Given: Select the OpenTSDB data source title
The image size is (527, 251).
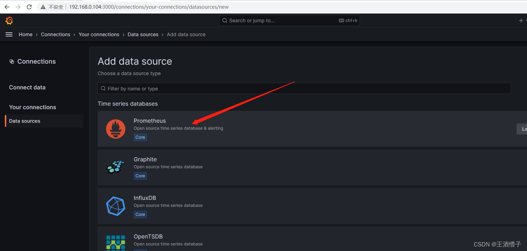Looking at the screenshot, I should click(x=148, y=236).
